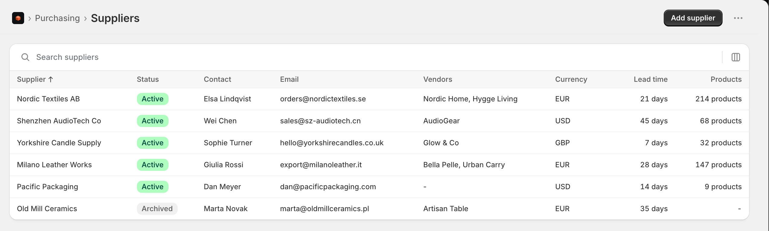Click 35 days lead time
This screenshot has width=769, height=231.
coord(654,209)
